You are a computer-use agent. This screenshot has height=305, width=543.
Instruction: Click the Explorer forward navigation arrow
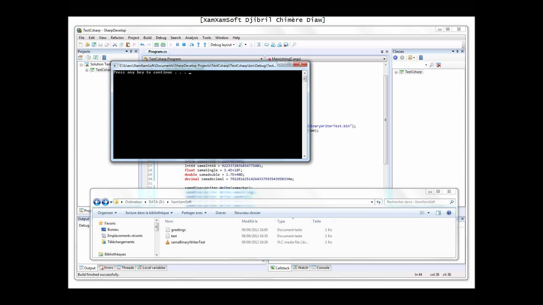pos(105,202)
